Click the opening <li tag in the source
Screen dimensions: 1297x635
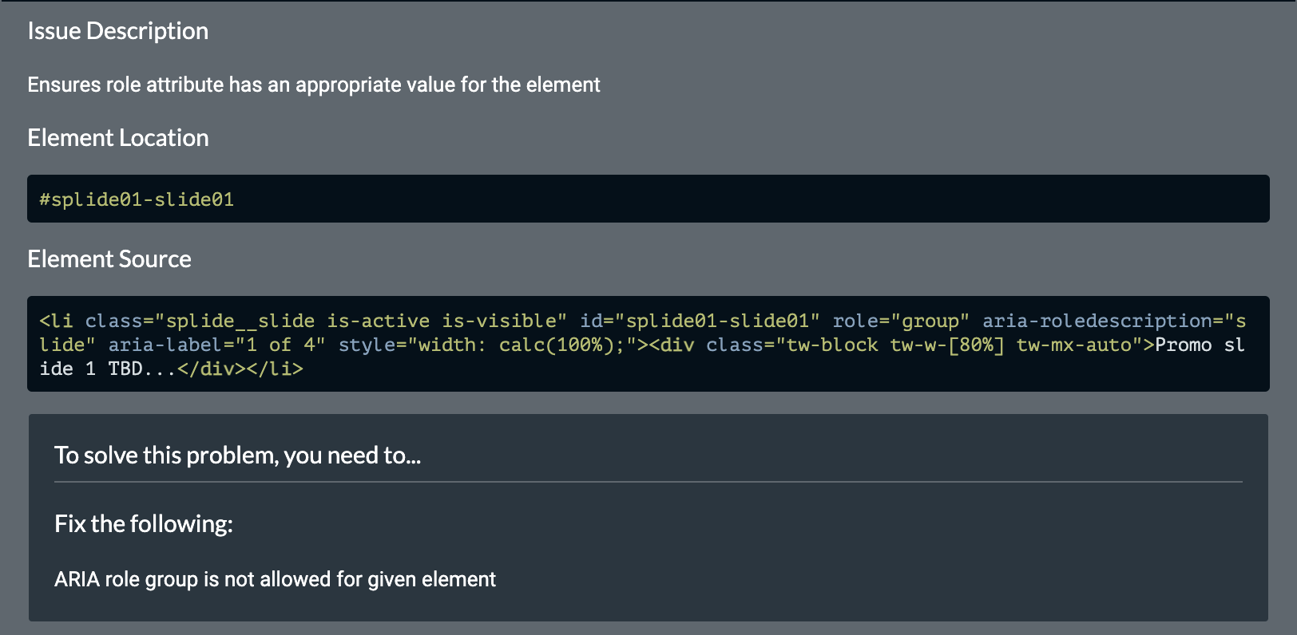pos(56,321)
